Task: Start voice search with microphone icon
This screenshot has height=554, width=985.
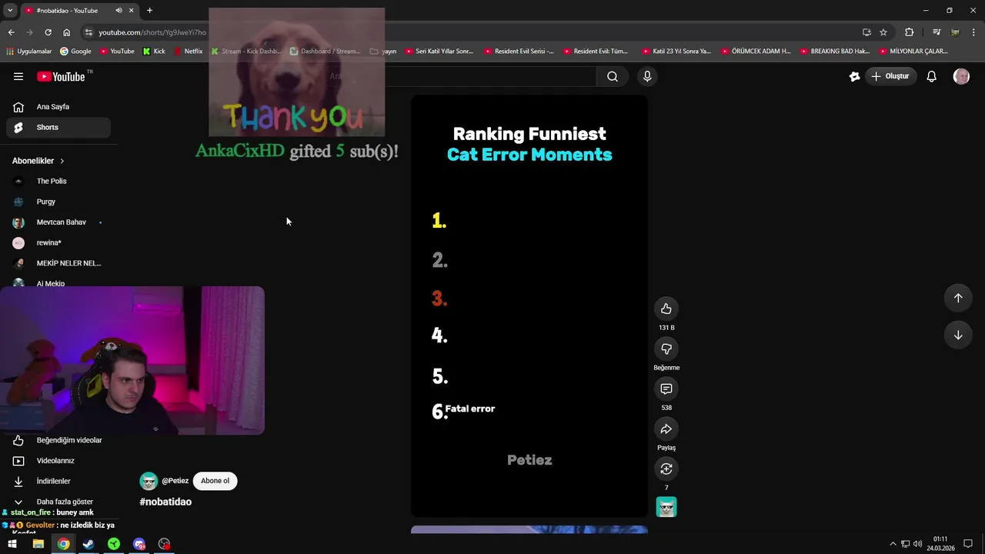Action: pyautogui.click(x=647, y=76)
